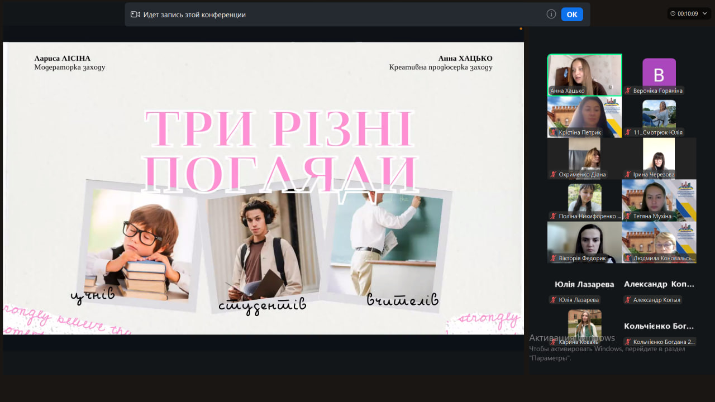Select Вікторія Федорик's video tile

tap(584, 239)
